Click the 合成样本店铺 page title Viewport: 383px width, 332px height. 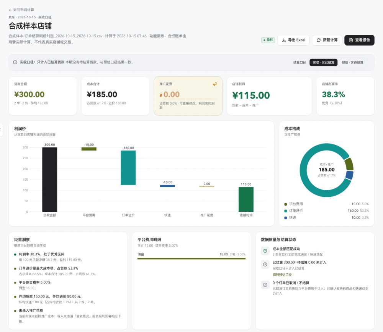coord(30,26)
